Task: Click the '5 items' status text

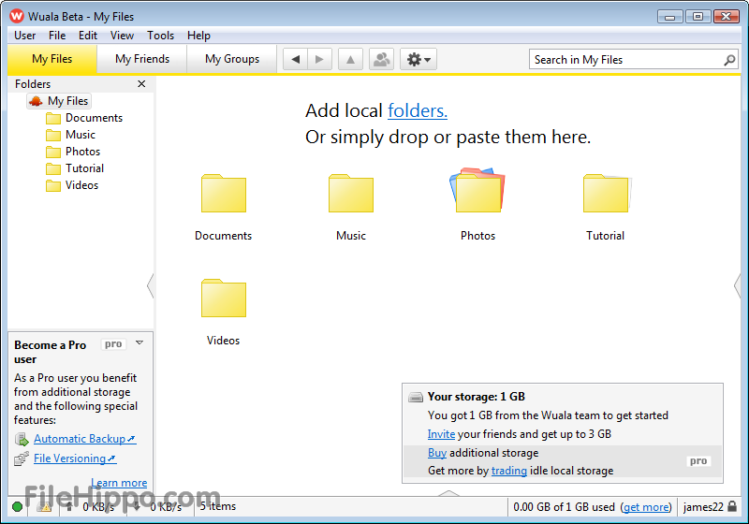Action: [218, 506]
